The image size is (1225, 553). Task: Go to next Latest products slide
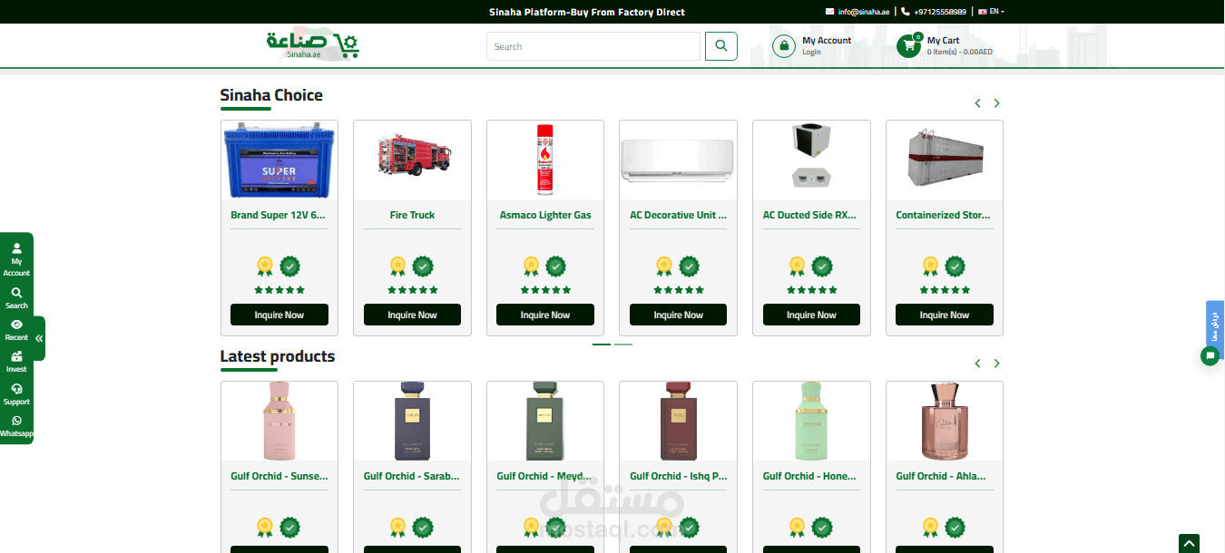click(x=996, y=364)
